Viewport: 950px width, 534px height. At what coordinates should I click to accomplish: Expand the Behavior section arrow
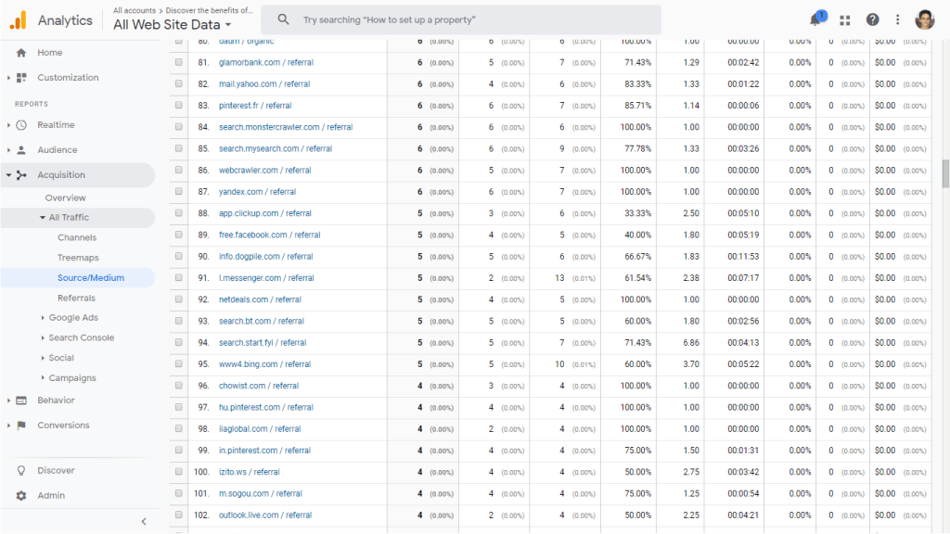[x=8, y=400]
